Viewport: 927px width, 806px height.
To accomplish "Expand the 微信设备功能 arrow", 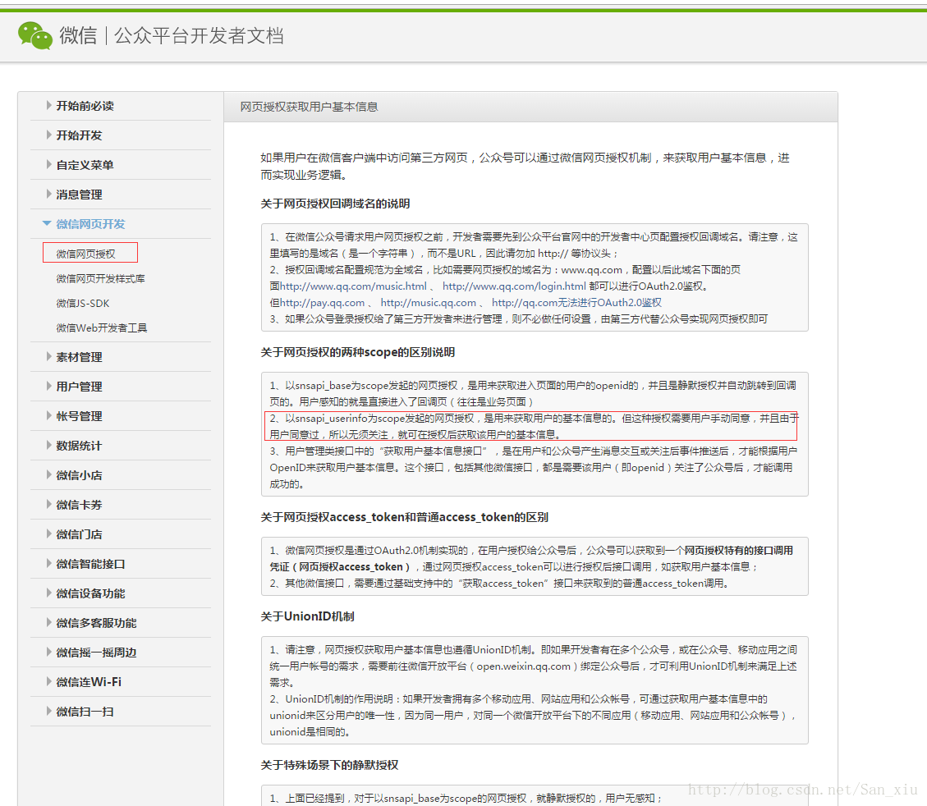I will pos(48,593).
